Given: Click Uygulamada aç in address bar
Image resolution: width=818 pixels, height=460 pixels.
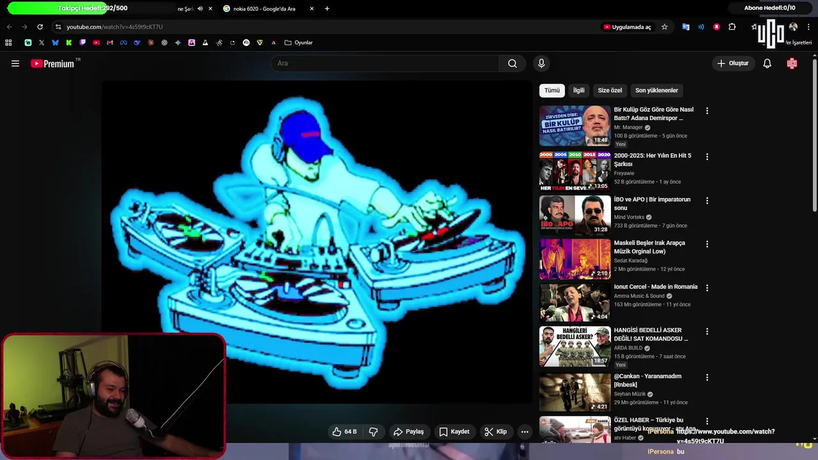Looking at the screenshot, I should (x=628, y=27).
